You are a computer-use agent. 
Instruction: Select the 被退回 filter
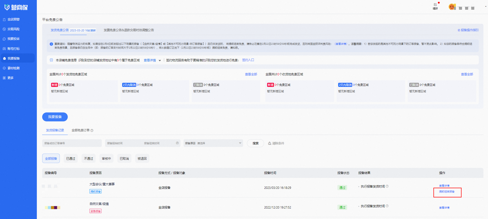[x=142, y=158]
